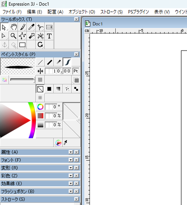Choose the gradient stroke type
Image resolution: width=187 pixels, height=205 pixels.
point(58,62)
